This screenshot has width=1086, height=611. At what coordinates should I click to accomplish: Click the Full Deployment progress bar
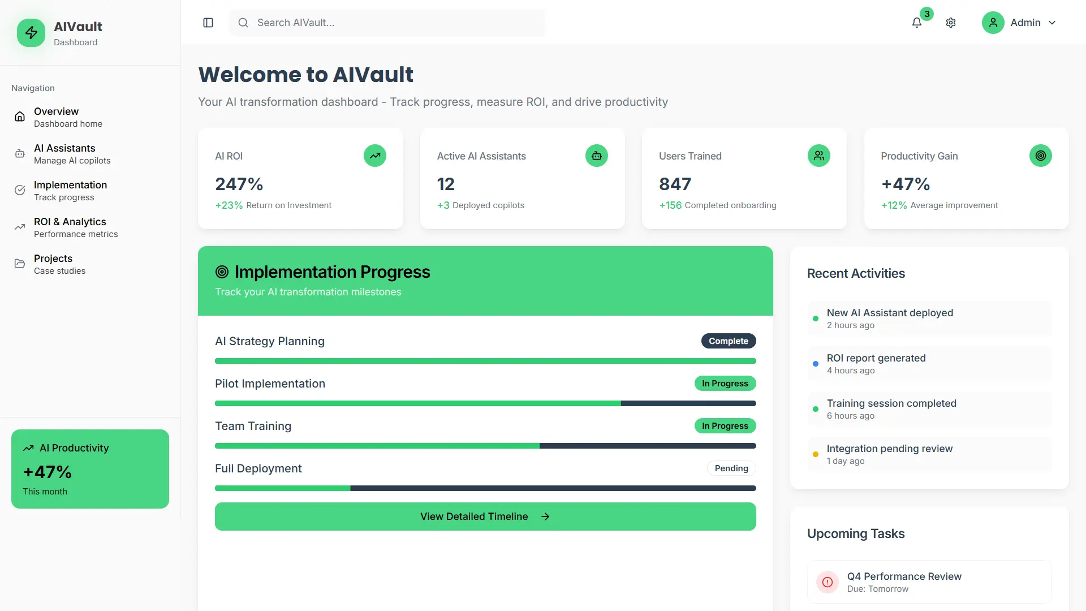(x=485, y=488)
